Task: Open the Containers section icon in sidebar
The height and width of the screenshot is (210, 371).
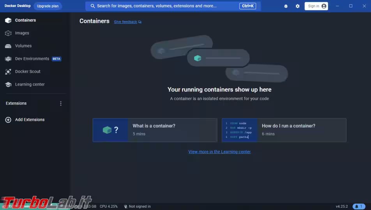Action: coord(8,20)
